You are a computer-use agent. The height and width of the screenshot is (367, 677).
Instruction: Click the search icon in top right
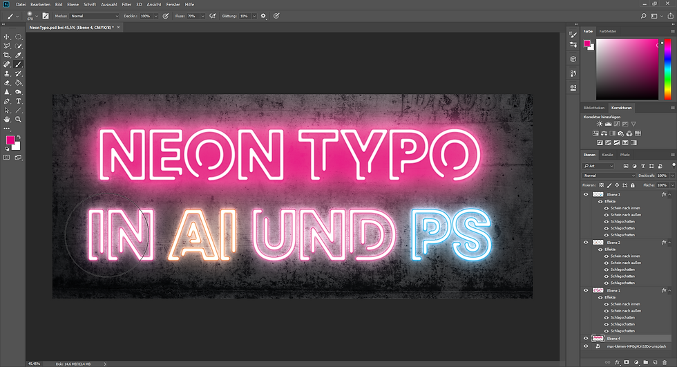pyautogui.click(x=643, y=16)
